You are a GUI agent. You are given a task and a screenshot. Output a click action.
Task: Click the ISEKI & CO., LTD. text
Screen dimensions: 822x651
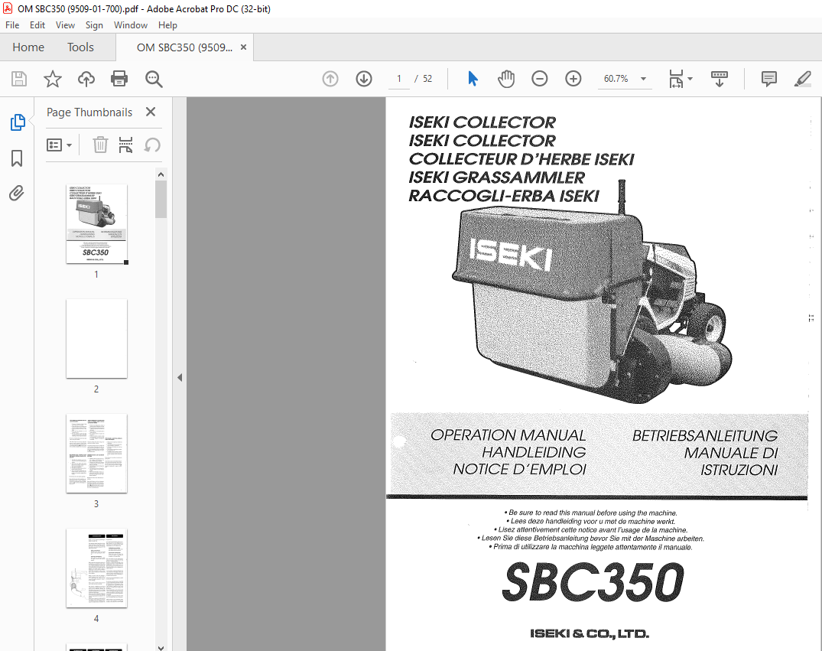590,633
